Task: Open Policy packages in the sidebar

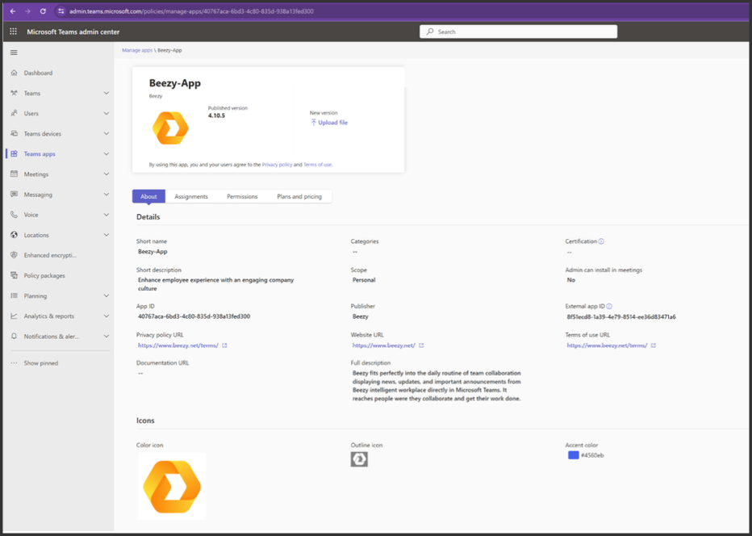Action: [44, 275]
